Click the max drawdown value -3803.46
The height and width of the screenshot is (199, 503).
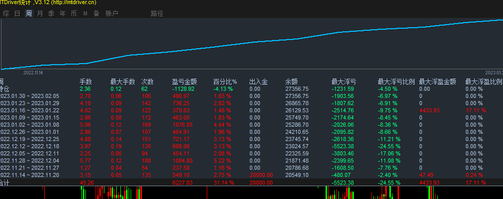[x=343, y=153]
